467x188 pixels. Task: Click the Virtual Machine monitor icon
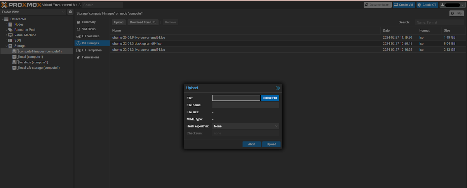[10, 35]
